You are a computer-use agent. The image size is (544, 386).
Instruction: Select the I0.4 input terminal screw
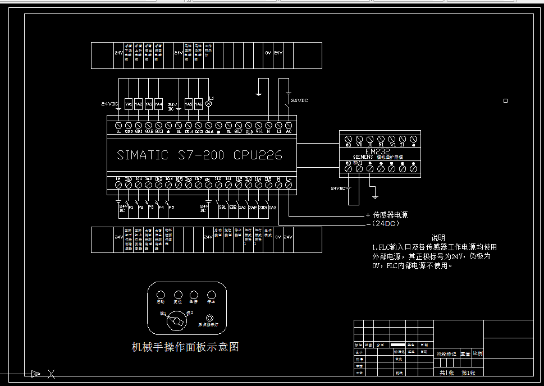pyautogui.click(x=168, y=185)
